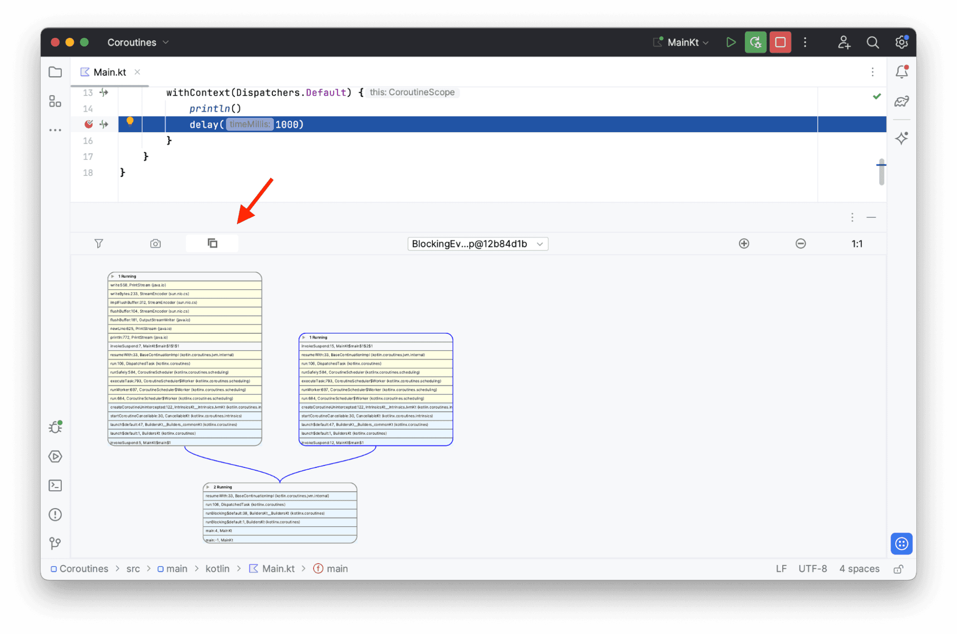The width and height of the screenshot is (957, 634).
Task: Click the 'kotlin' breadcrumb in status bar
Action: (x=217, y=568)
